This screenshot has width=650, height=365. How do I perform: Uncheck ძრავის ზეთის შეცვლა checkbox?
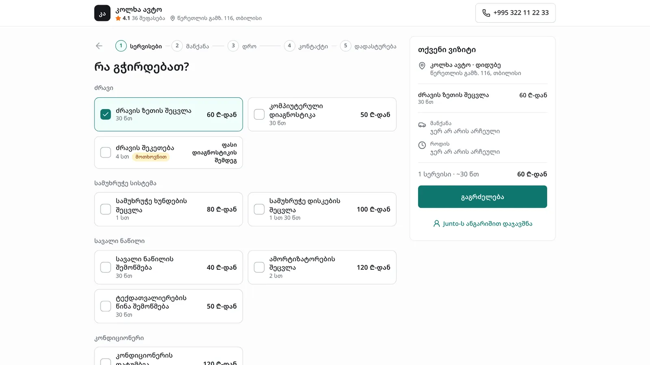coord(106,114)
